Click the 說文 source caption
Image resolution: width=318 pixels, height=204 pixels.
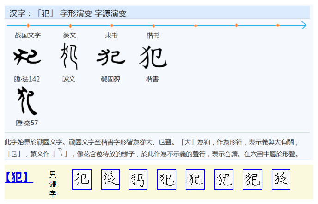[x=69, y=79]
